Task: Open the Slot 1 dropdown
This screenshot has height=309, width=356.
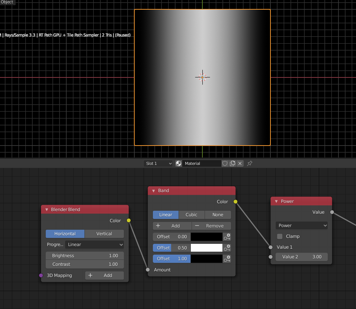Action: click(x=158, y=163)
